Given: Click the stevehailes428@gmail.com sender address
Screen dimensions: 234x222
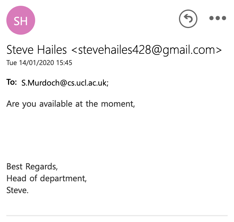Looking at the screenshot, I should point(147,50).
